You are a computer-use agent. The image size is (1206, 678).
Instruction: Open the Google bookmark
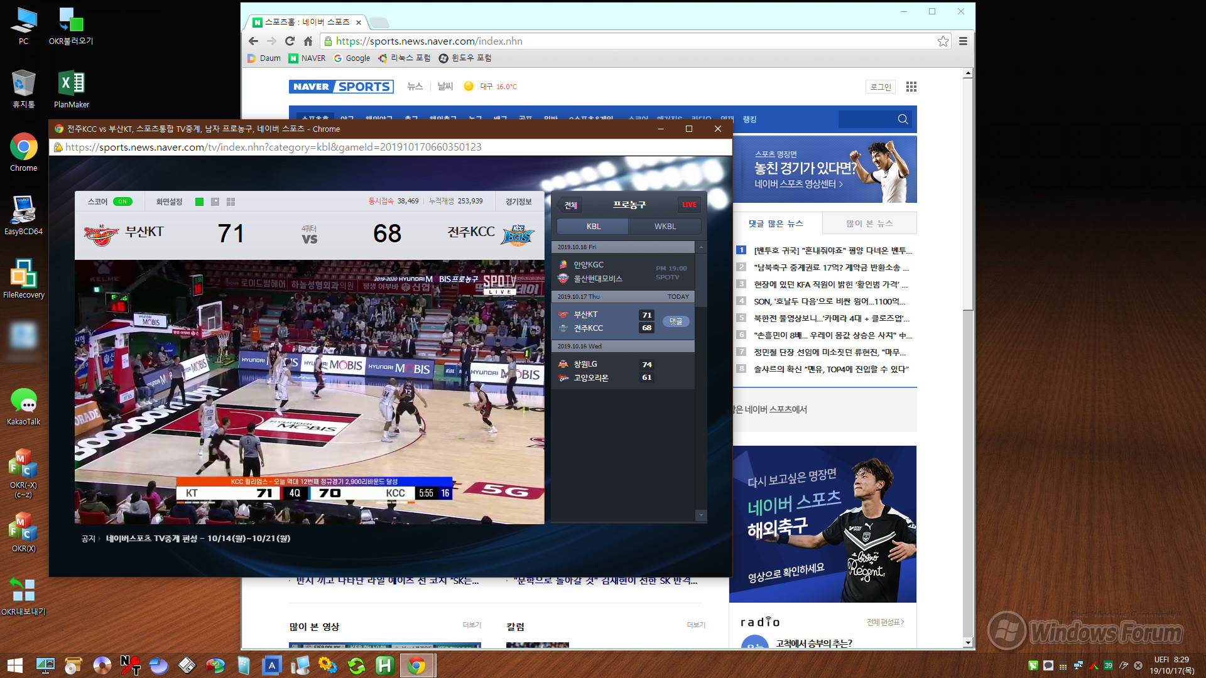(352, 58)
